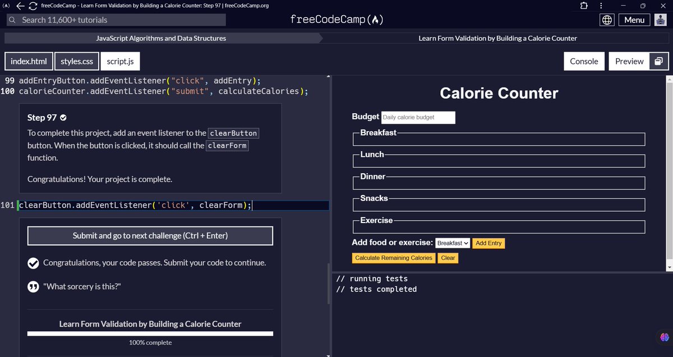Focus the Daily calorie budget input
673x357 pixels.
(418, 117)
